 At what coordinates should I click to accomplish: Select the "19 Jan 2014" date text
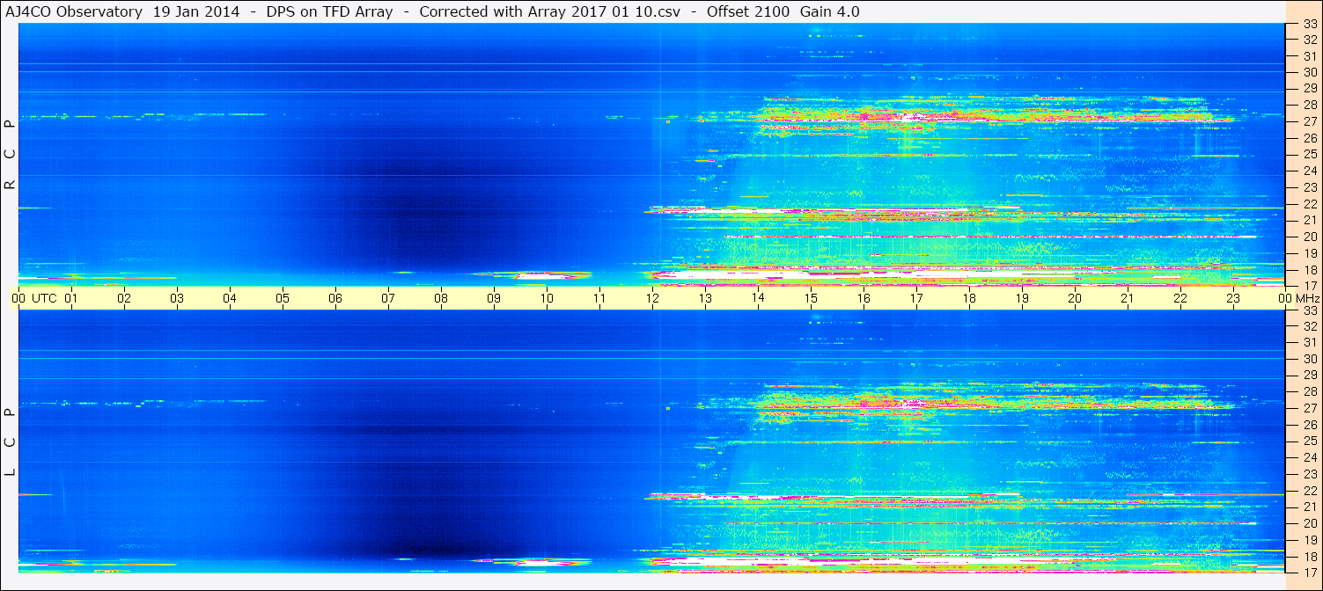[x=196, y=11]
